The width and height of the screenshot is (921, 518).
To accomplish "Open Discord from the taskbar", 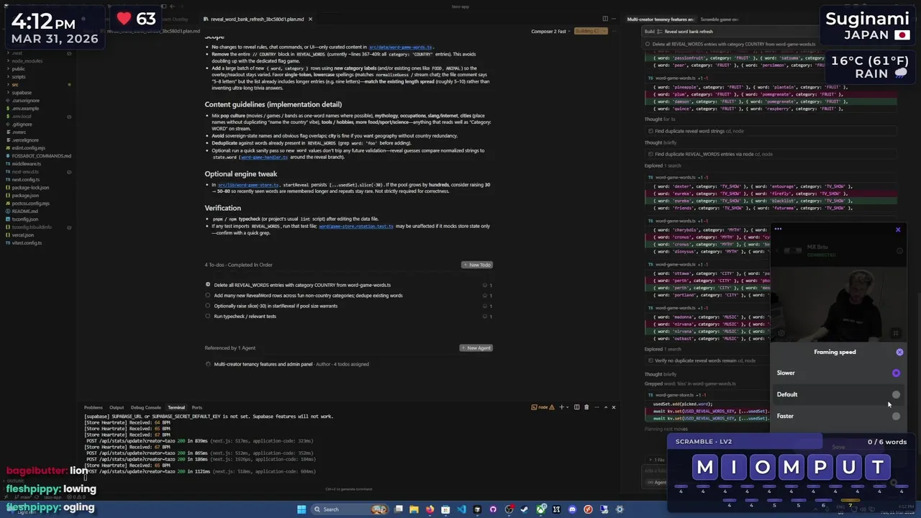I will [572, 509].
